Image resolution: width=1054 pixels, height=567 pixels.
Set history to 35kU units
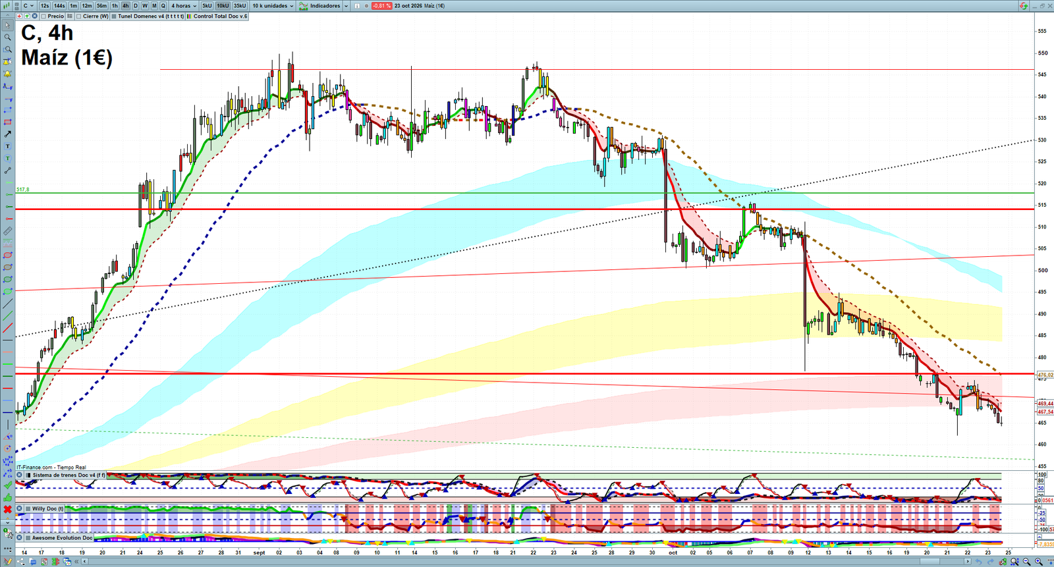point(240,5)
